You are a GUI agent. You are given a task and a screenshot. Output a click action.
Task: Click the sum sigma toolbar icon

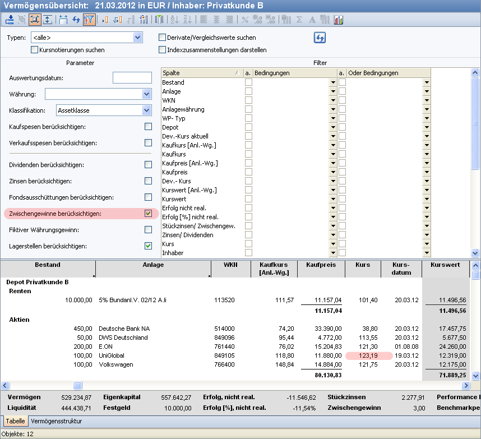click(x=299, y=20)
